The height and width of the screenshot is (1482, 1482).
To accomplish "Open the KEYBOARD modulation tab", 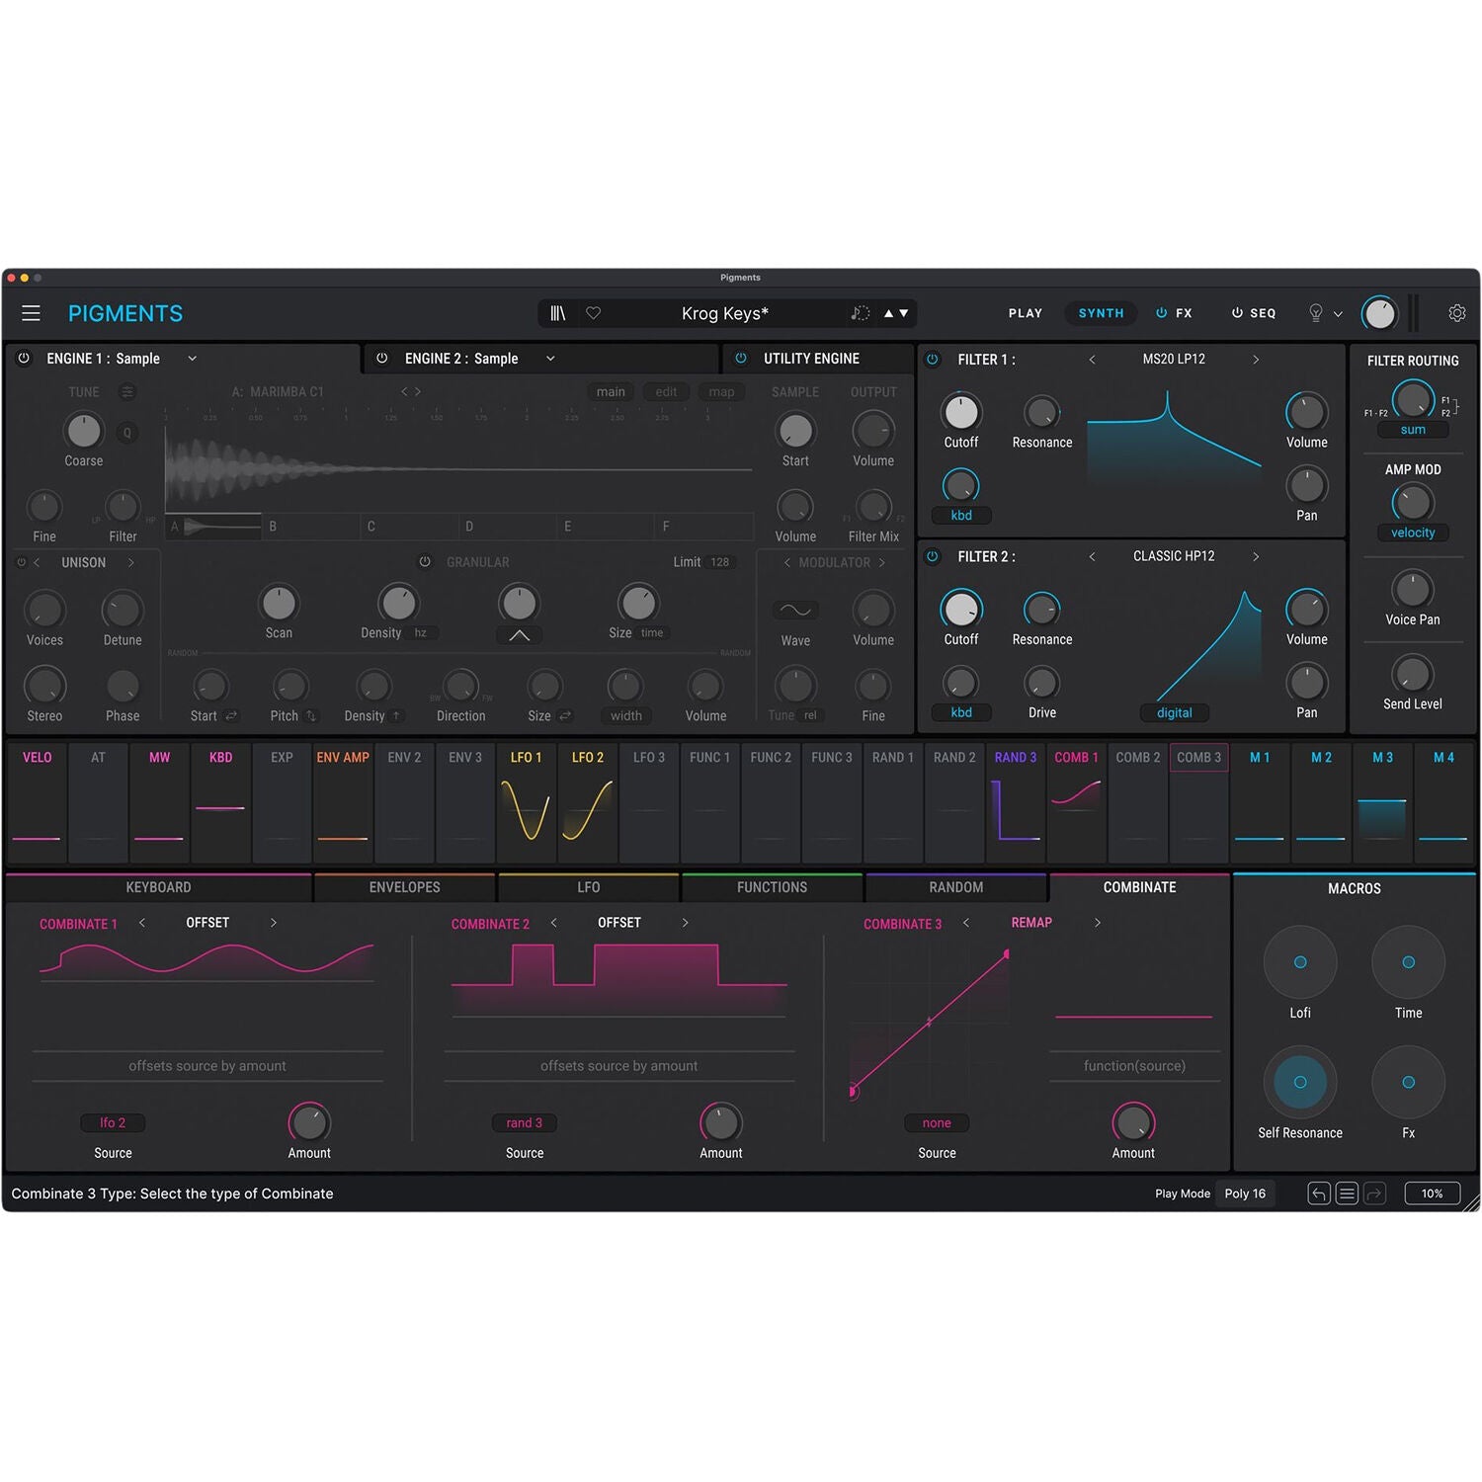I will pyautogui.click(x=158, y=887).
